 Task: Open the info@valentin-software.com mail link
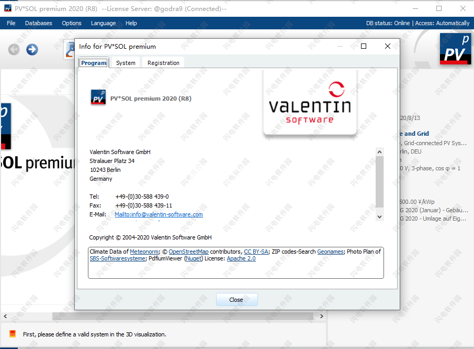tap(159, 214)
